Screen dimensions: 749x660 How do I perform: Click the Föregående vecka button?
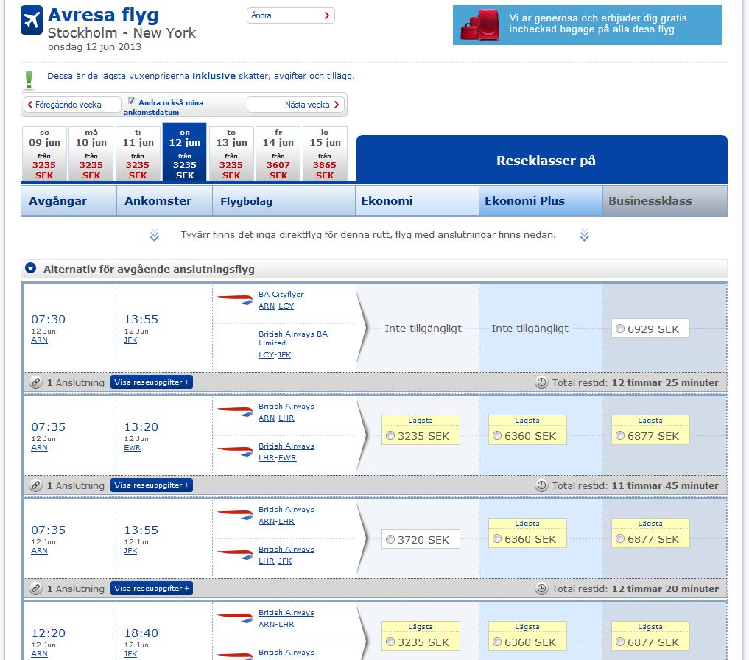point(72,105)
